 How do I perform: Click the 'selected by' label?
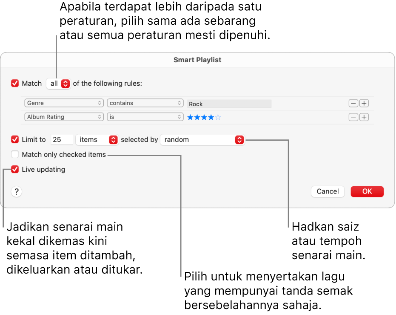(140, 140)
